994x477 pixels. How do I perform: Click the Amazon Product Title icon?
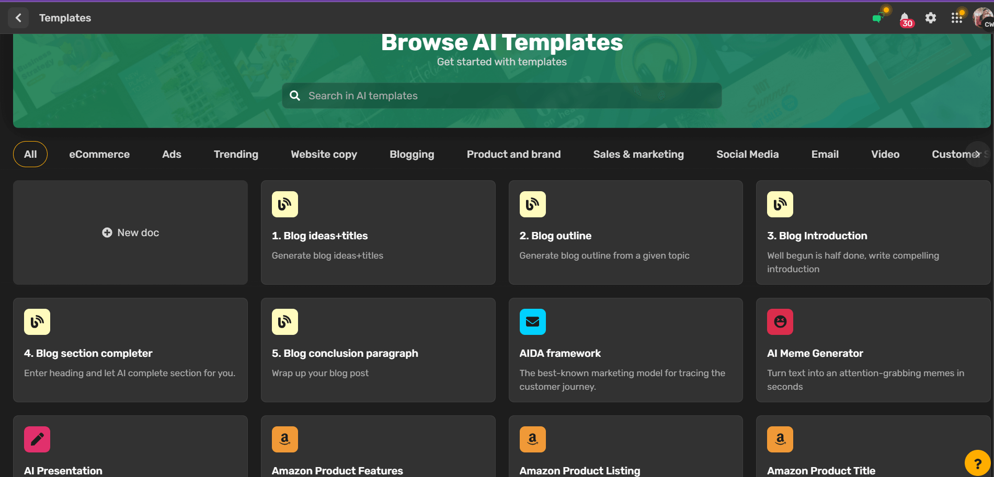tap(780, 439)
